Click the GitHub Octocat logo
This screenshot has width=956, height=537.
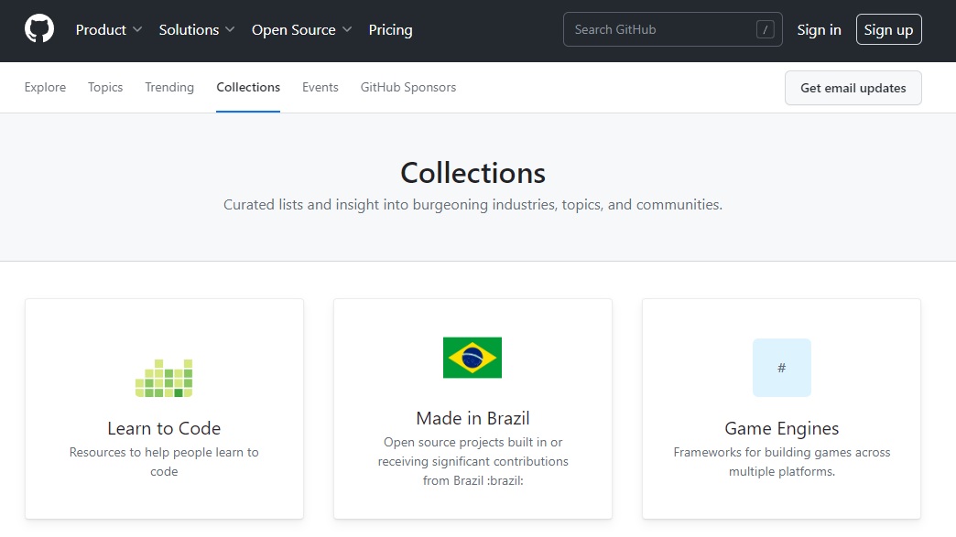[x=39, y=29]
